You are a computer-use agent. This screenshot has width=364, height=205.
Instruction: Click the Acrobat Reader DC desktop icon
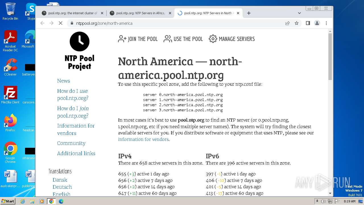pyautogui.click(x=10, y=41)
